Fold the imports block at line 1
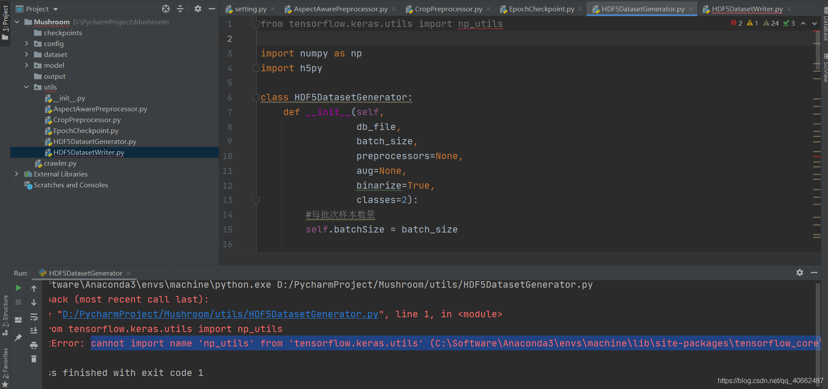 [256, 24]
